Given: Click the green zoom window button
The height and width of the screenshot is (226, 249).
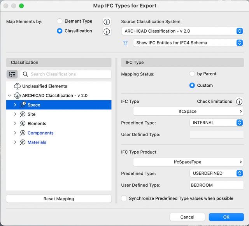Looking at the screenshot, I should (21, 6).
